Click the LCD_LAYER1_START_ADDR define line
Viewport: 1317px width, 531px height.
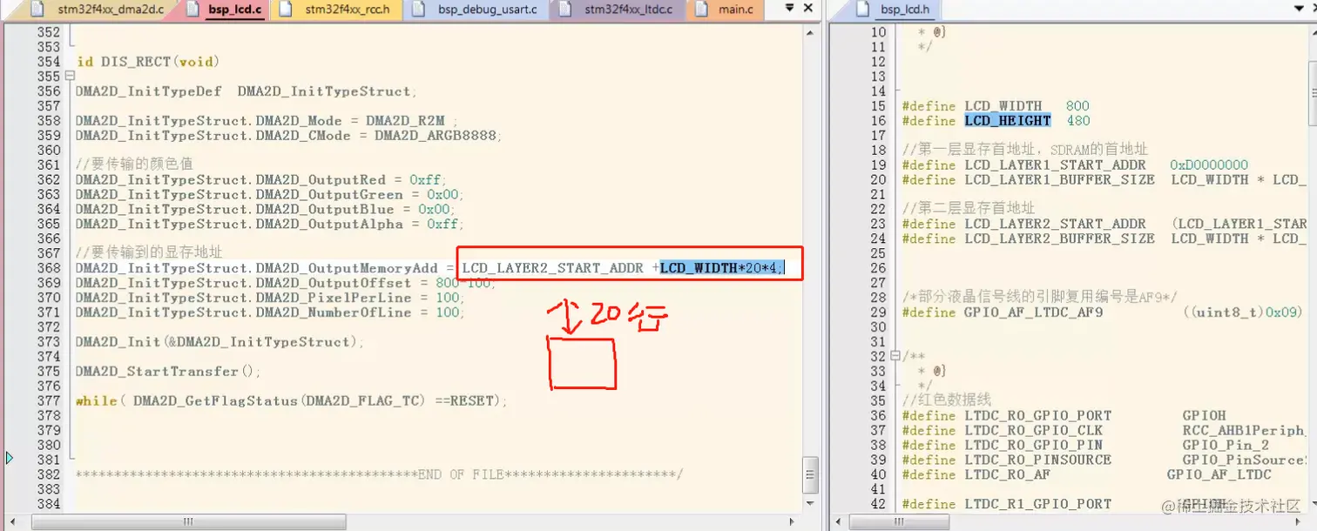pyautogui.click(x=1075, y=165)
